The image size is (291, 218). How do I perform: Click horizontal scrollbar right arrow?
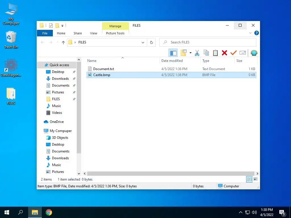tap(257, 174)
